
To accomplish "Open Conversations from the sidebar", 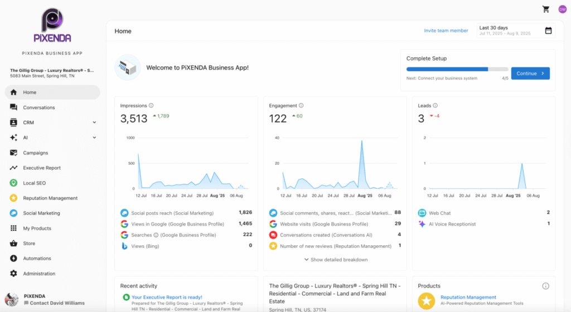I will pyautogui.click(x=39, y=108).
